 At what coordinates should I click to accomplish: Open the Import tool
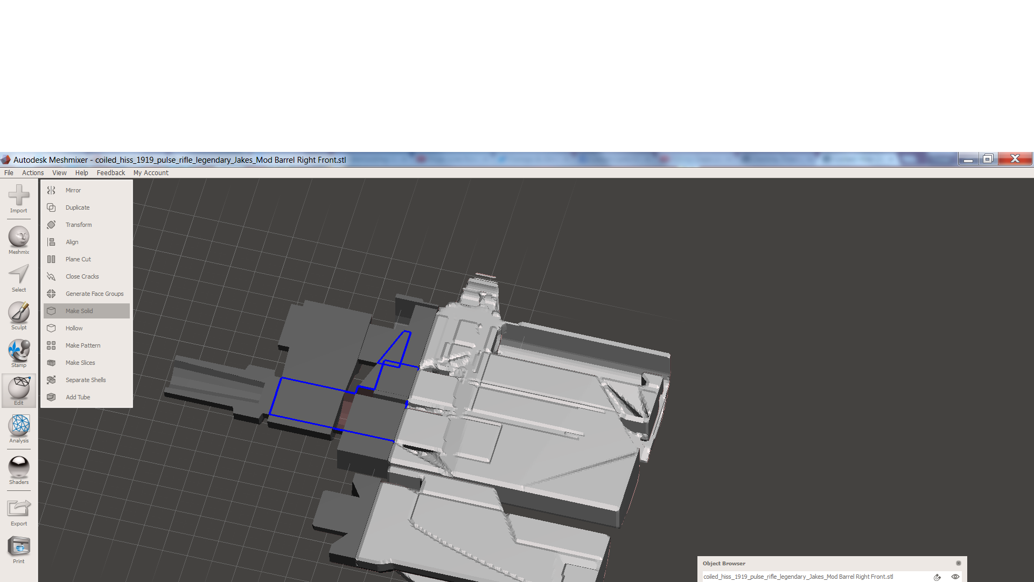pyautogui.click(x=19, y=198)
